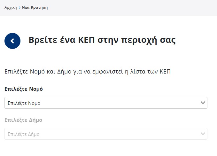Viewport: 217px width, 156px height.
Task: Click the bold Επιλέξτε Νομό field label
Action: pos(24,89)
